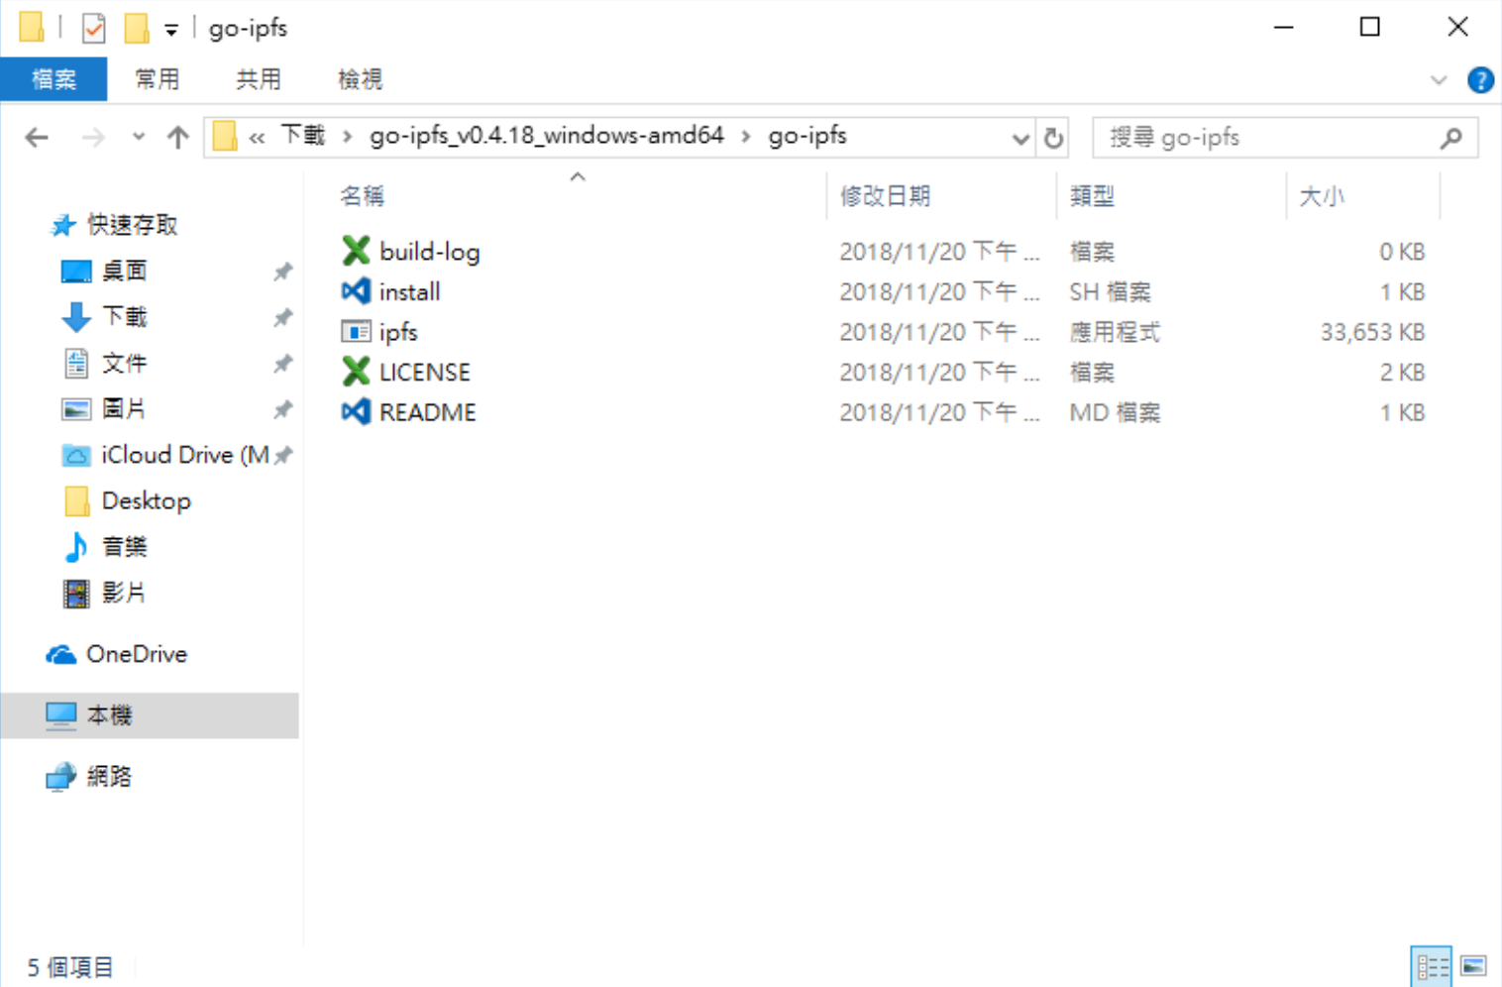Click the search magnifier icon

pos(1451,138)
